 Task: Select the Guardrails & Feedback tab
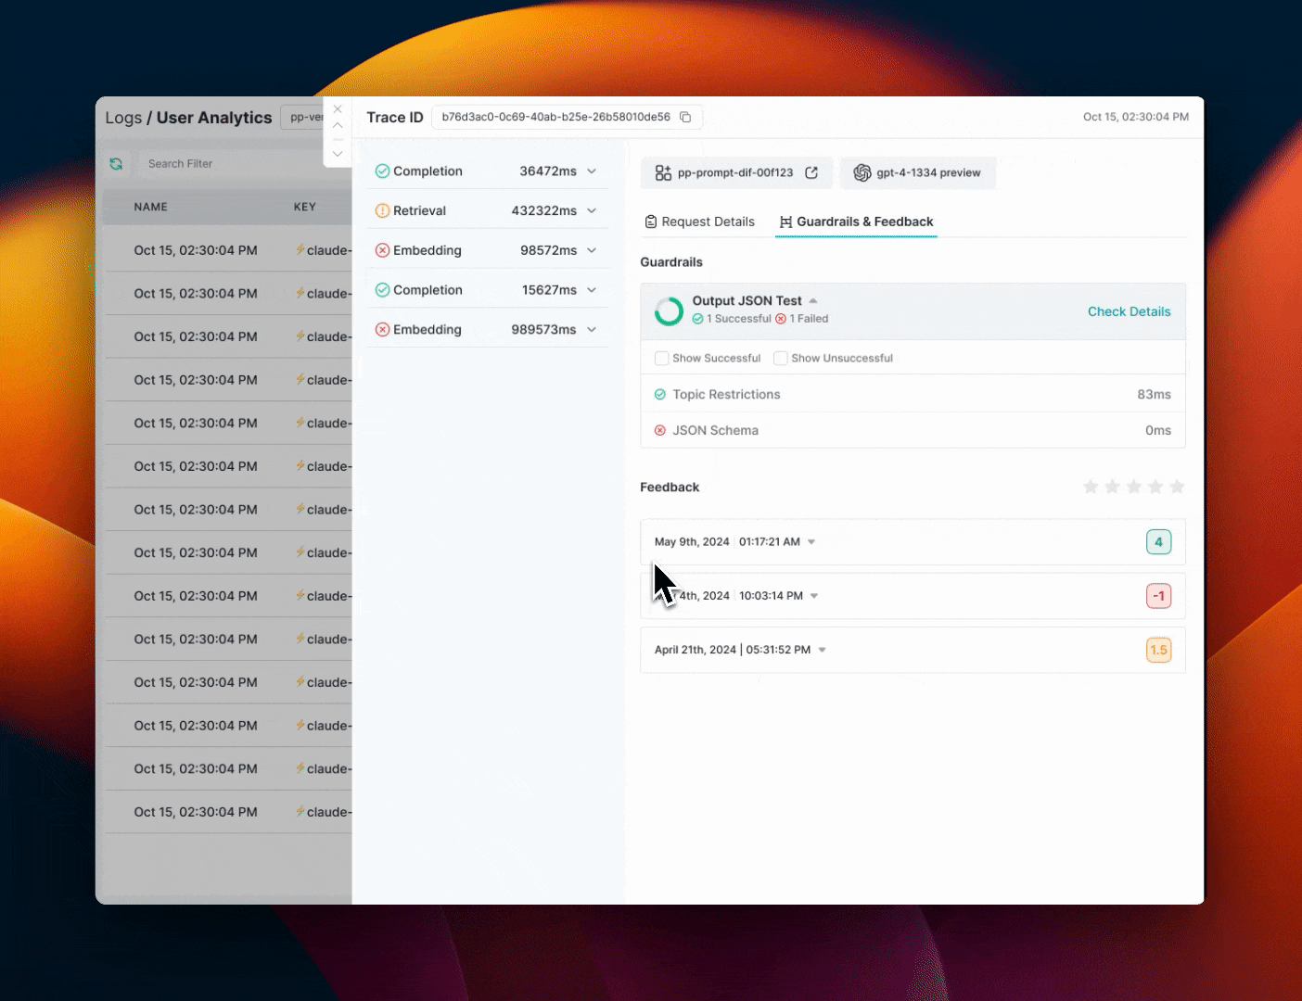[x=856, y=222]
